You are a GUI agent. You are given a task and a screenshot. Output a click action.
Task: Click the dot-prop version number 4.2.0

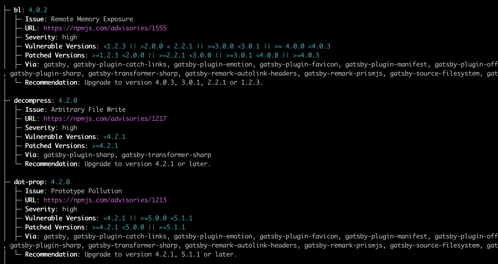pyautogui.click(x=60, y=182)
